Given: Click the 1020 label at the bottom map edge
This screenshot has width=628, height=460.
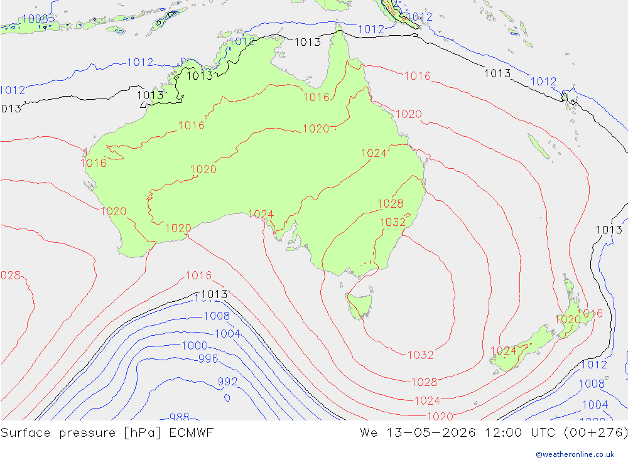Looking at the screenshot, I should click(440, 416).
